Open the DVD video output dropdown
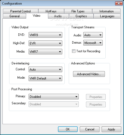 click(45, 35)
